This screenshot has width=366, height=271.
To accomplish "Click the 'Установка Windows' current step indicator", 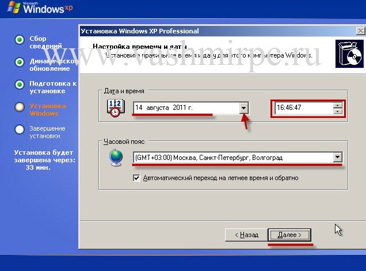I will pyautogui.click(x=20, y=107).
